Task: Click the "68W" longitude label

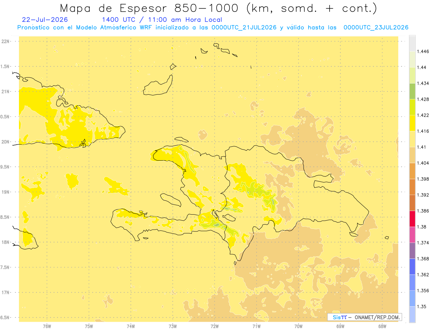Action: [382, 326]
